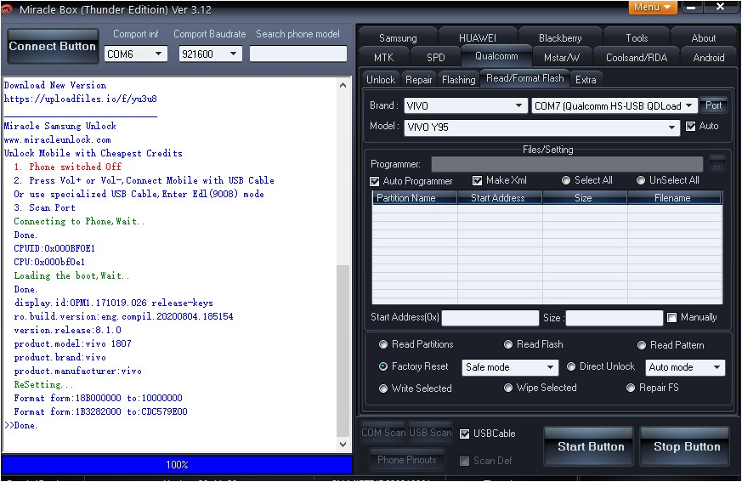Image resolution: width=742 pixels, height=482 pixels.
Task: Select the Read/Format Flash sub-tab
Action: click(x=524, y=78)
